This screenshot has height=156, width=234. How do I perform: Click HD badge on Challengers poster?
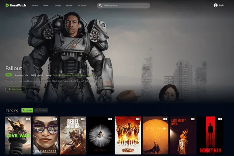[x=55, y=119]
